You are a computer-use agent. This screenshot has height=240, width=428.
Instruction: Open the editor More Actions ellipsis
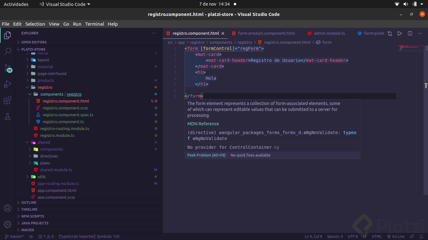(x=420, y=33)
